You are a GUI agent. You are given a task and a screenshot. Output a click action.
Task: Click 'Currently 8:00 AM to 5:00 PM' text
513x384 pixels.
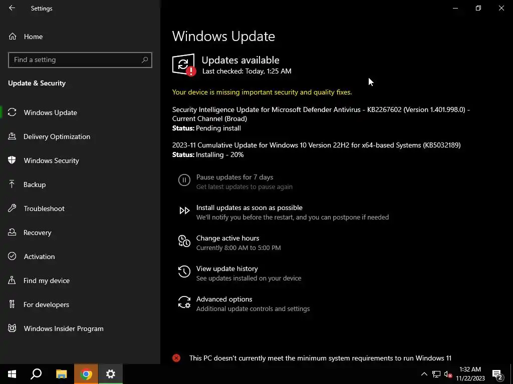coord(238,247)
